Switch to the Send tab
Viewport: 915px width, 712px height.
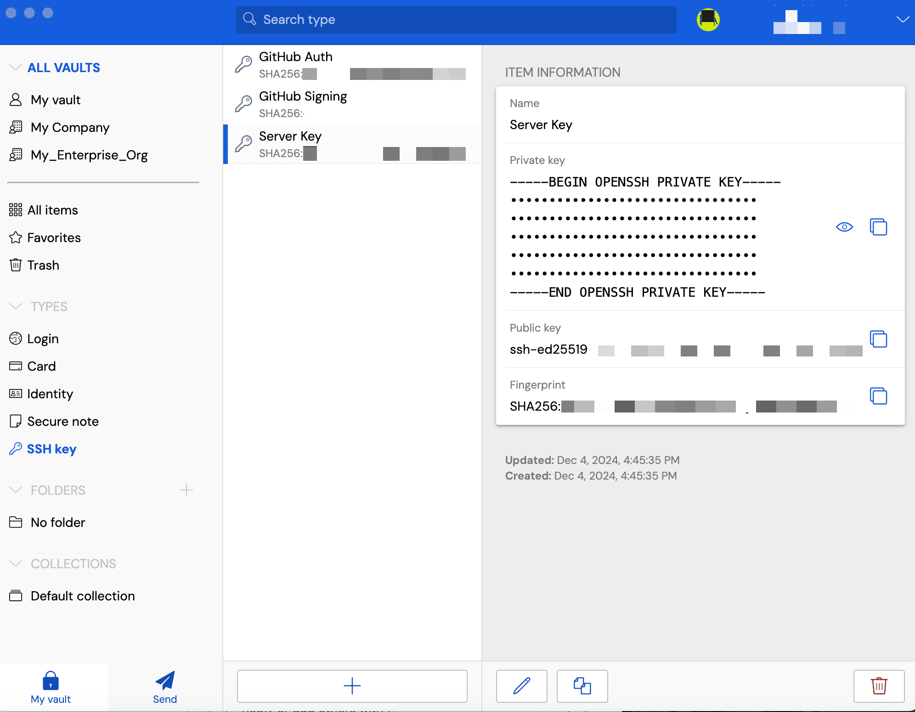165,687
